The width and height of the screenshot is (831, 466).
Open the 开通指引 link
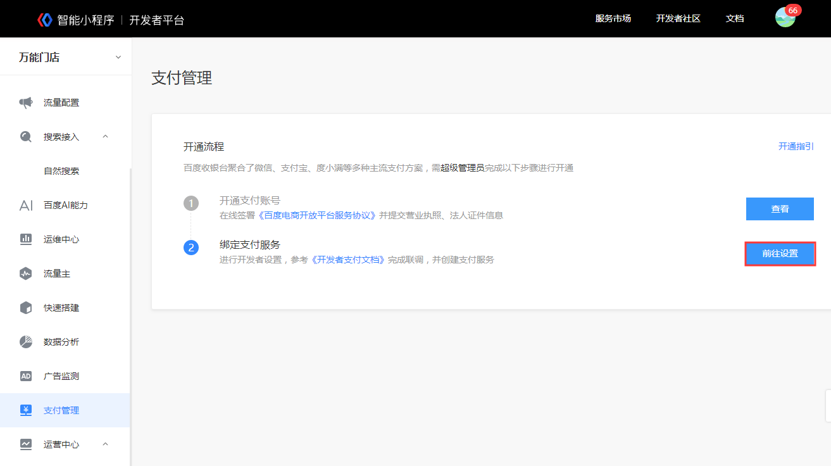click(x=796, y=146)
